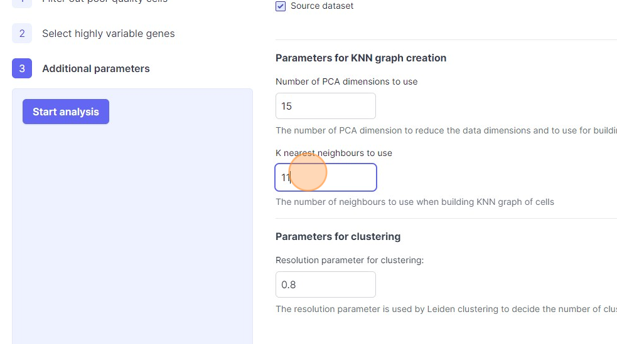
Task: Click the Source dataset label text
Action: (x=322, y=6)
